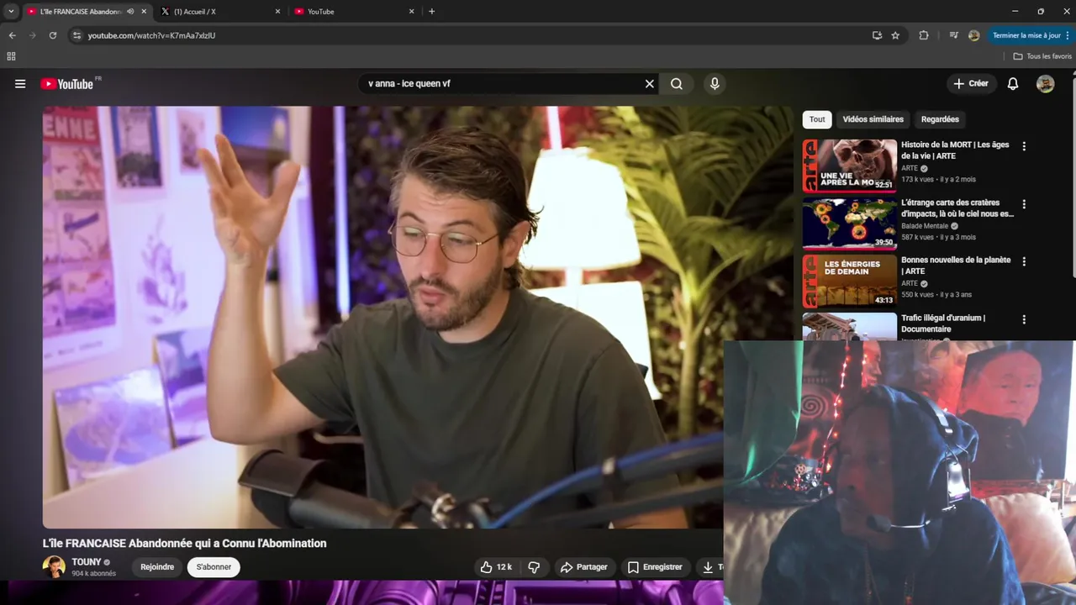This screenshot has height=605, width=1076.
Task: Open options for Histoire de la MORT video
Action: tap(1024, 146)
